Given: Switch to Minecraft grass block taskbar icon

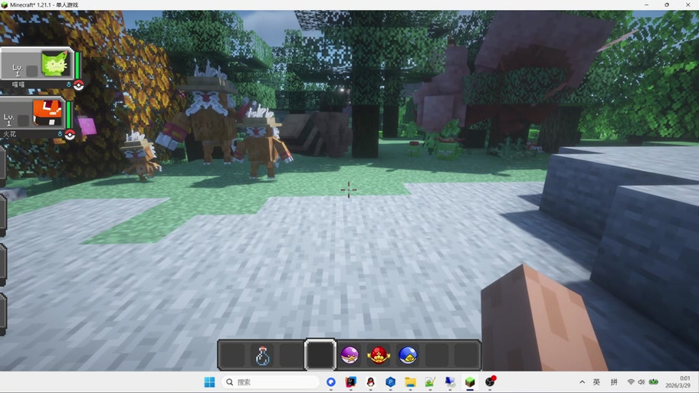Looking at the screenshot, I should [x=470, y=382].
